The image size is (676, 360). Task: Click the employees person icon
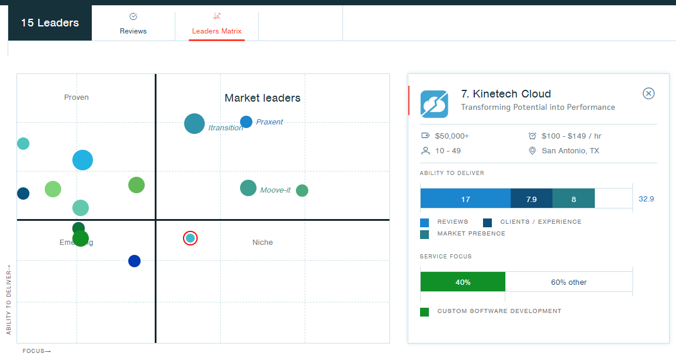point(425,150)
